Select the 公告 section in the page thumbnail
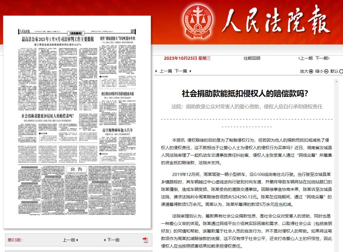This screenshot has height=252, width=343. (x=76, y=169)
